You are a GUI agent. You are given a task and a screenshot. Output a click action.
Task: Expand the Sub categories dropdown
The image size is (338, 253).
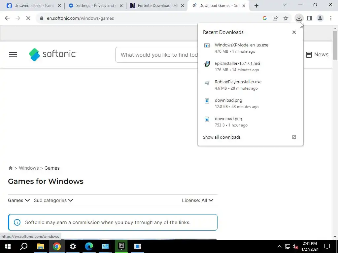point(53,200)
